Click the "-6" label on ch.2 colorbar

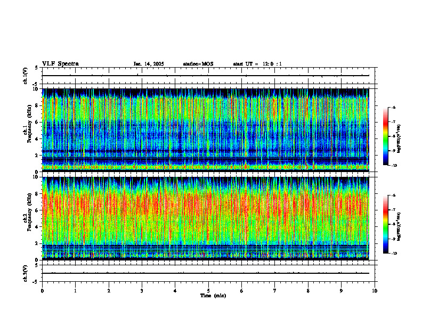click(x=393, y=195)
